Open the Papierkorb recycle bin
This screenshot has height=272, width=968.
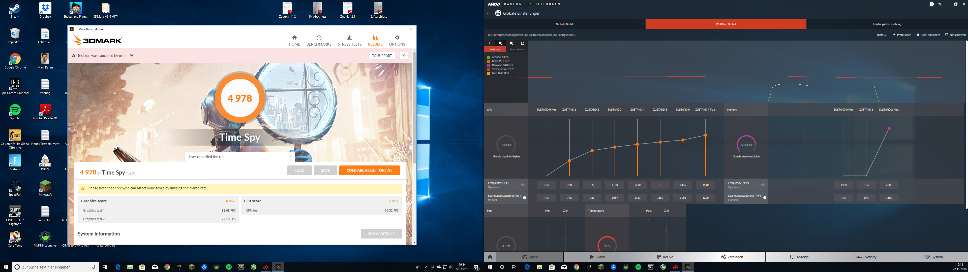pos(15,36)
